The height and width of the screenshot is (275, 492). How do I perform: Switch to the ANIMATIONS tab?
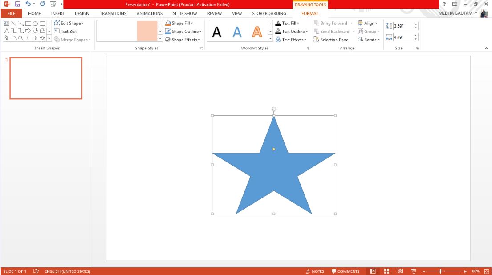pyautogui.click(x=149, y=13)
